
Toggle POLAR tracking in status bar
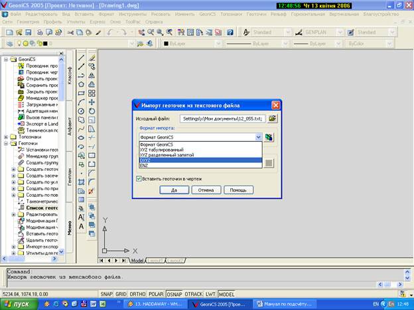pos(156,294)
